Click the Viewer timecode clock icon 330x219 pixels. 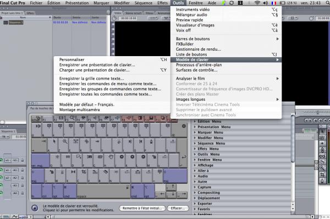tap(115, 18)
